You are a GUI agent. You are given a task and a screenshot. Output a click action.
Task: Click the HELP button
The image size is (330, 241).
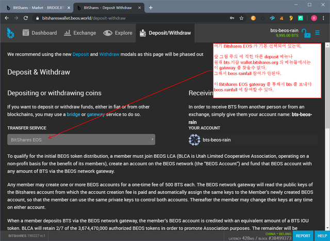[322, 236]
